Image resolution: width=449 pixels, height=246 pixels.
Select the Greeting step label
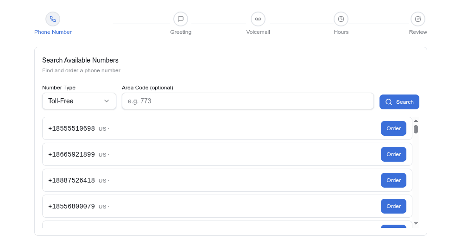click(x=181, y=32)
